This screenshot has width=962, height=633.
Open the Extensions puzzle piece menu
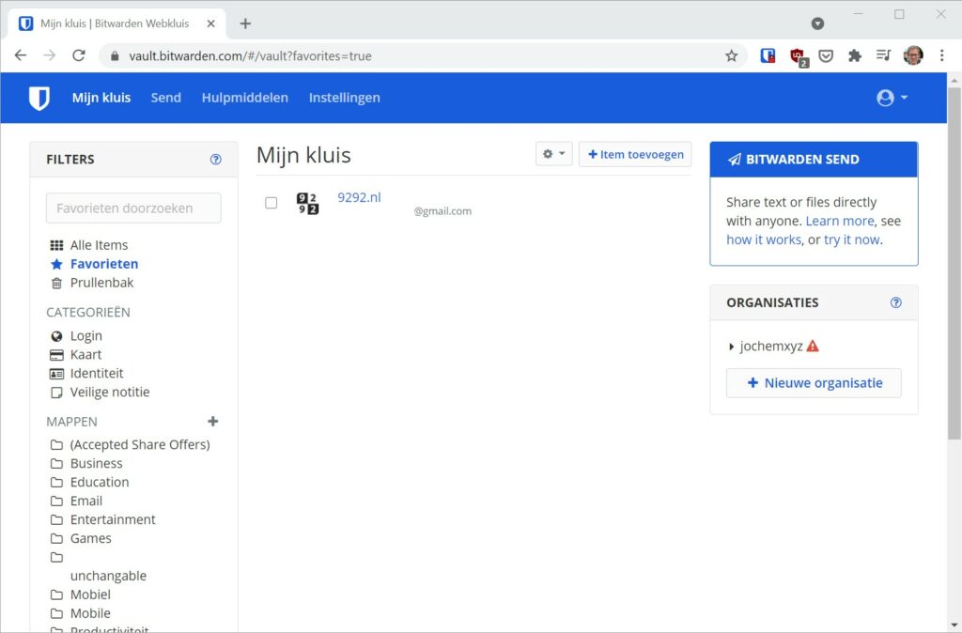pos(855,55)
